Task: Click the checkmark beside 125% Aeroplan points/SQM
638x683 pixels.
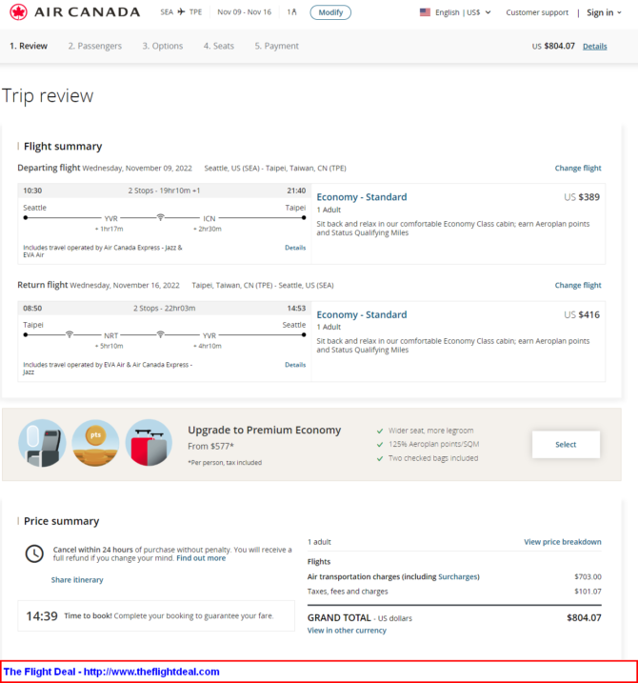Action: coord(380,444)
